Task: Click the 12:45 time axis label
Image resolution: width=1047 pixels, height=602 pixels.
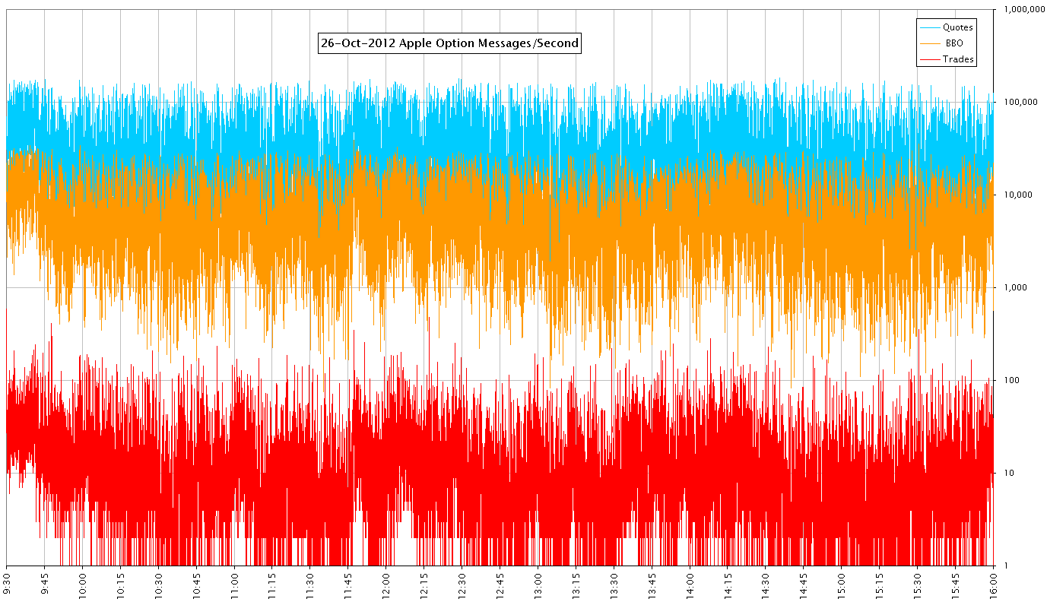Action: coord(501,585)
